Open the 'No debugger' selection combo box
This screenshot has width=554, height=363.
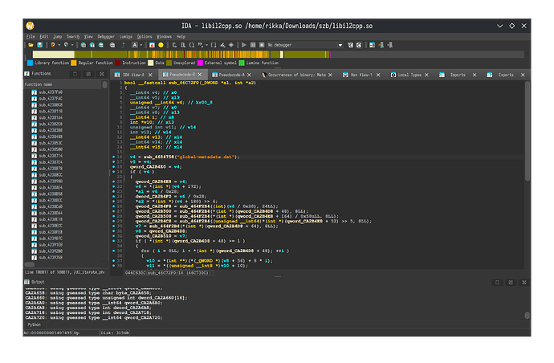point(305,45)
